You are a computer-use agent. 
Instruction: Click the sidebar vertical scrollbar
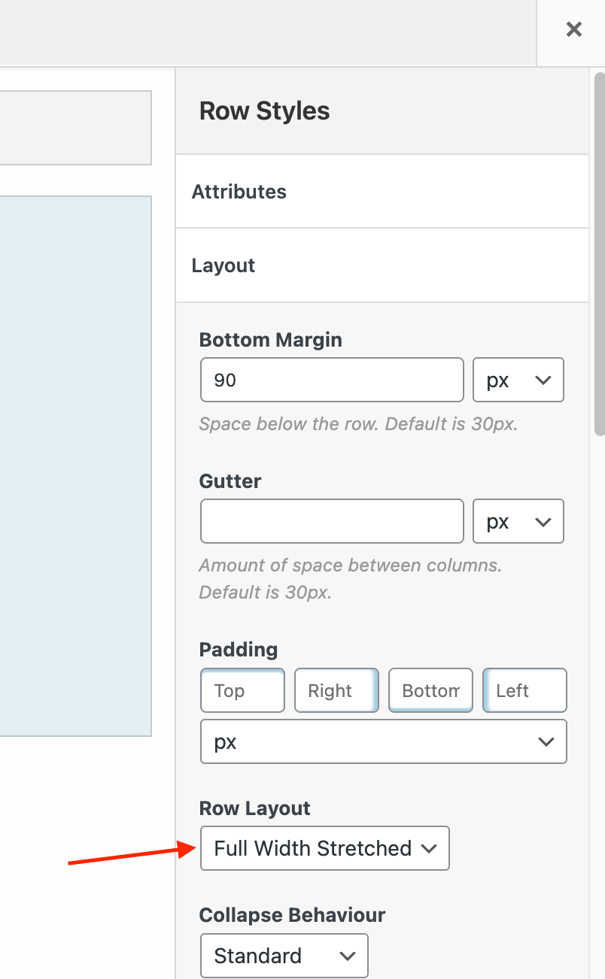point(599,254)
